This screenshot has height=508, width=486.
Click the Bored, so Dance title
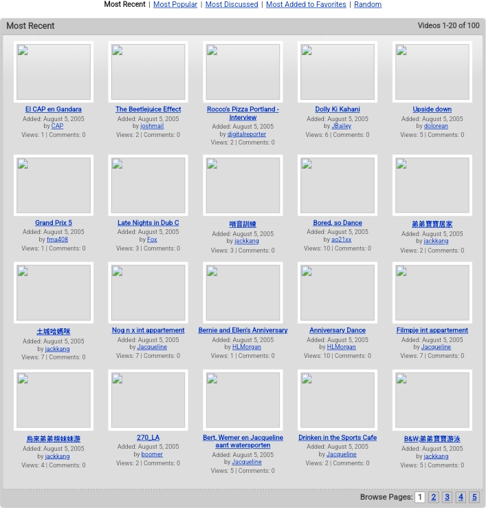(338, 223)
